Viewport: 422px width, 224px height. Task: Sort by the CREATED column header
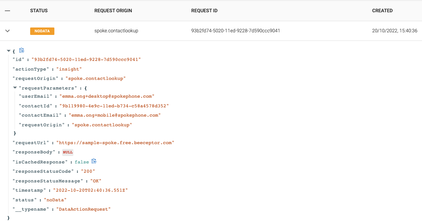[383, 10]
